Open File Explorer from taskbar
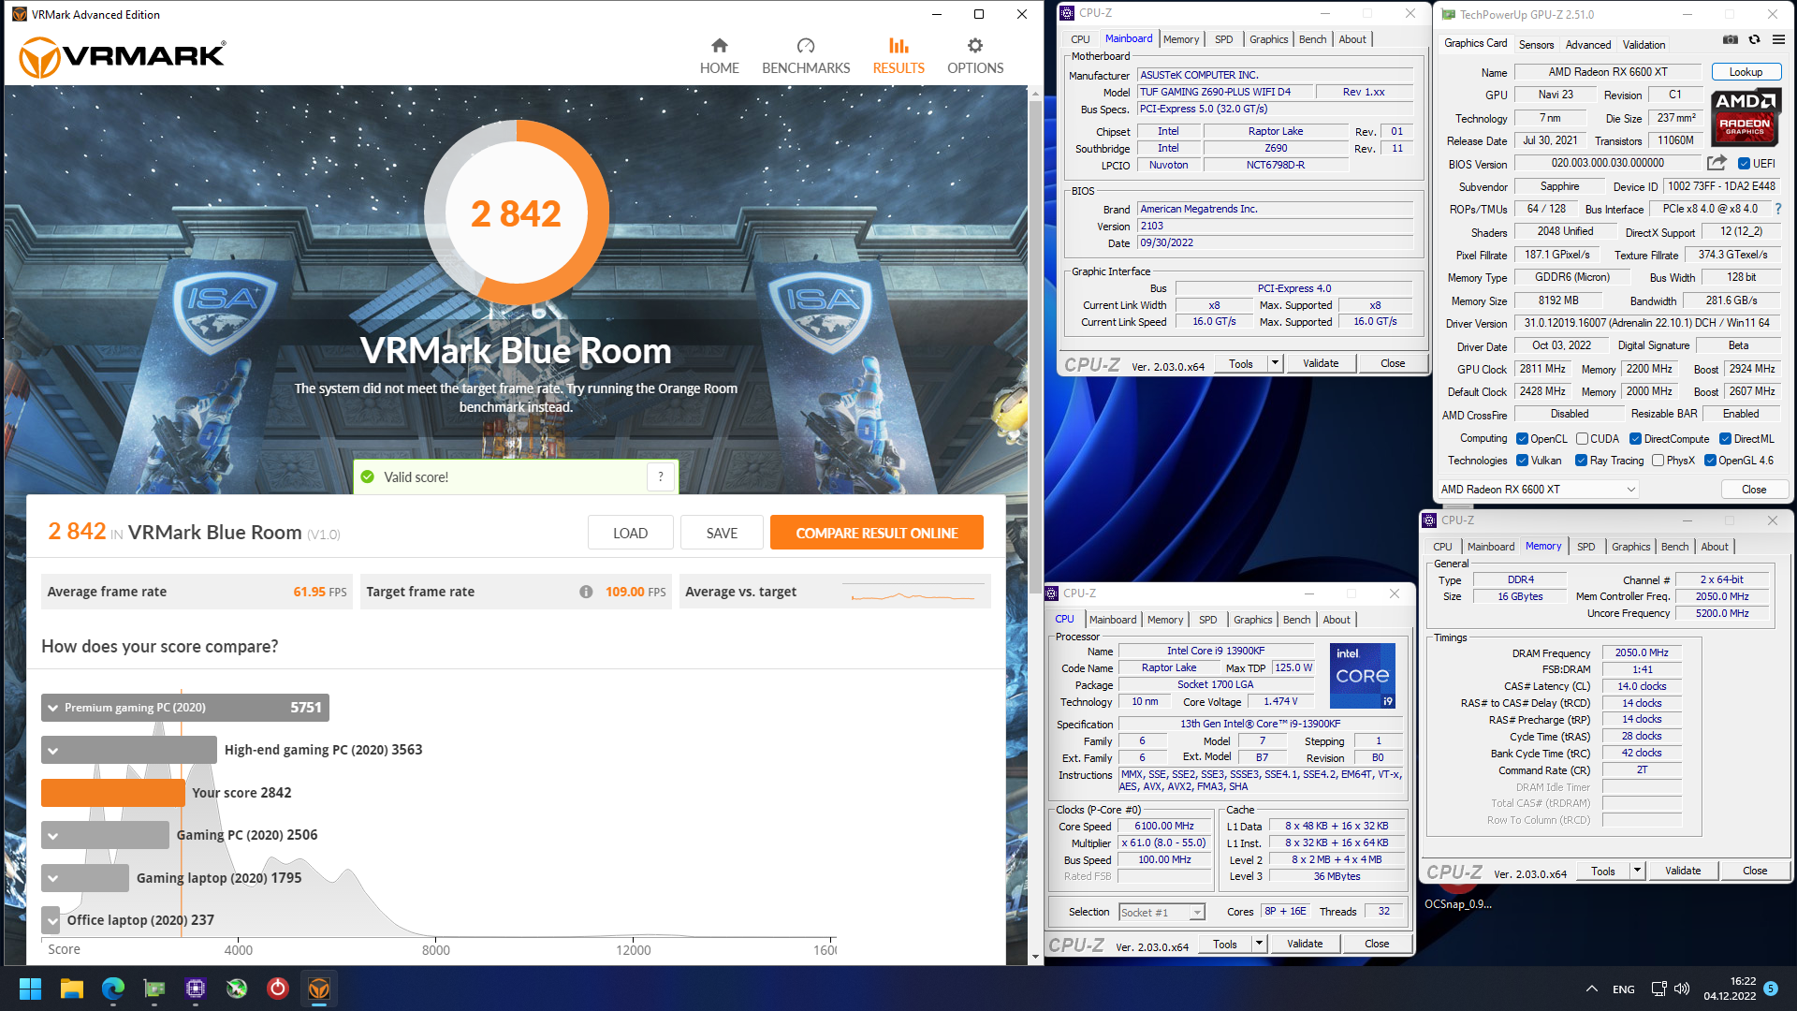Image resolution: width=1797 pixels, height=1011 pixels. click(72, 989)
